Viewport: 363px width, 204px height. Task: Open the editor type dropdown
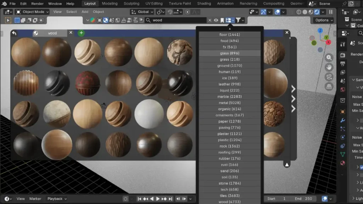[x=9, y=12]
